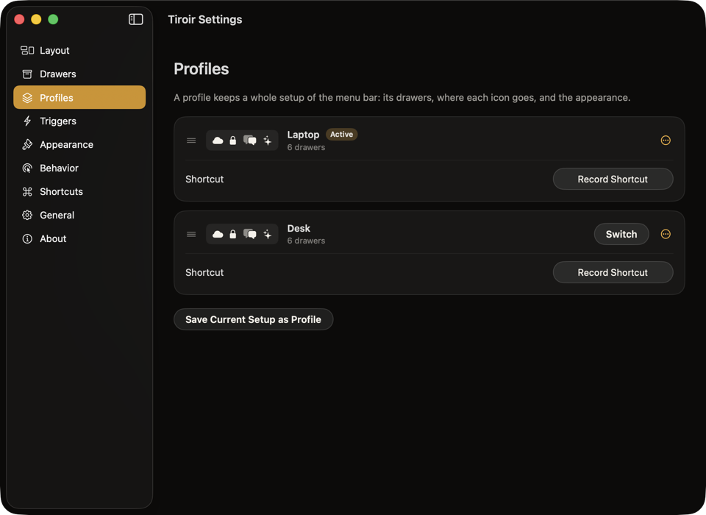
Task: Click "6 drawers" under Desk
Action: click(306, 241)
